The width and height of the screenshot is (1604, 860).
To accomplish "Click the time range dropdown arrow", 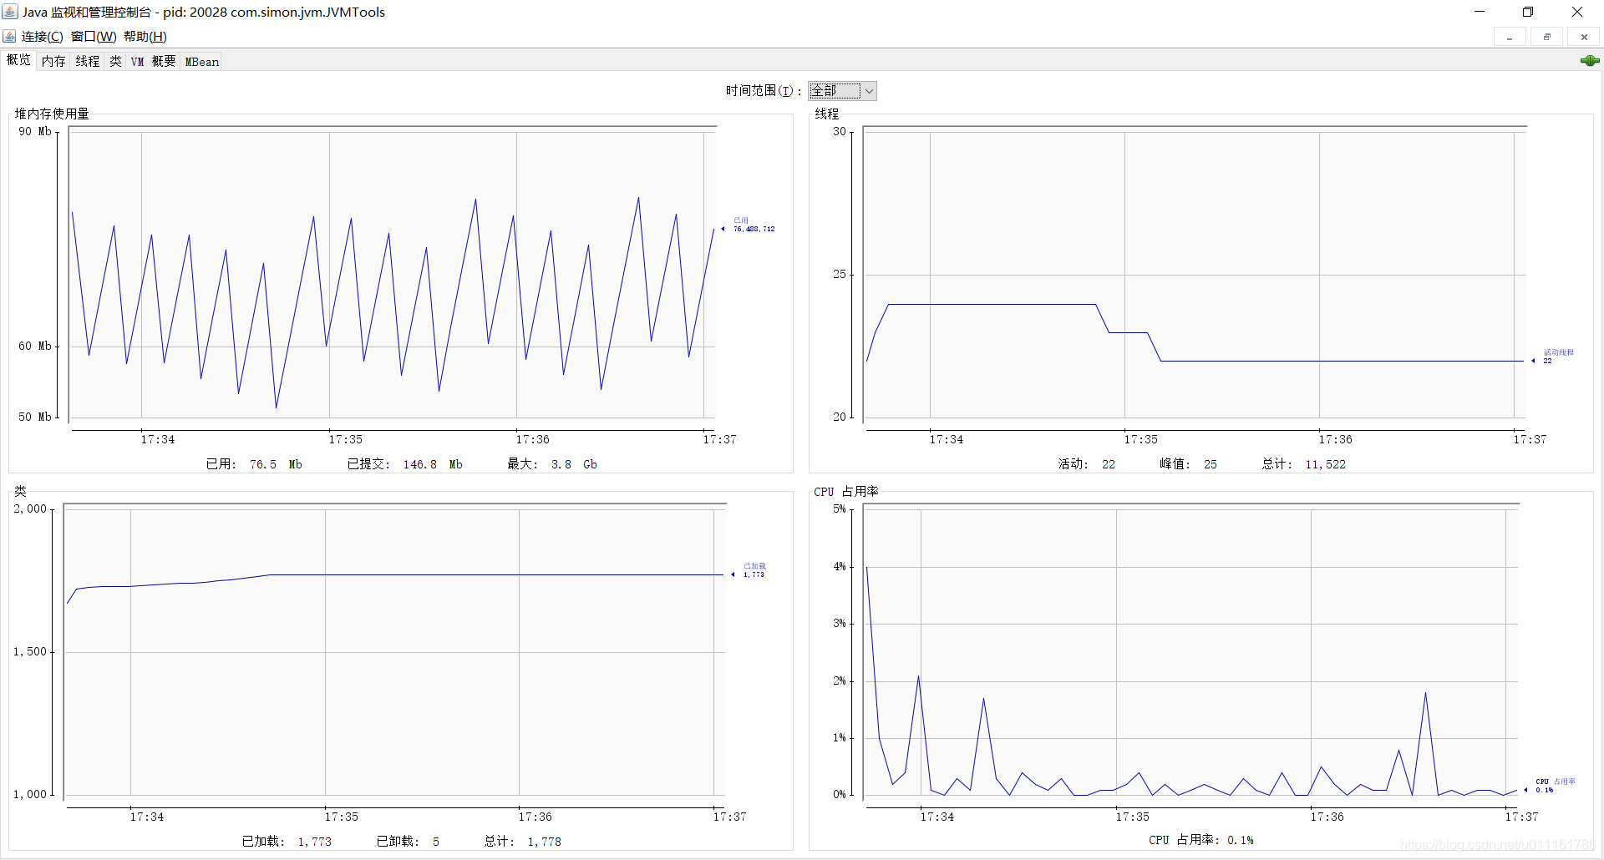I will tap(869, 91).
